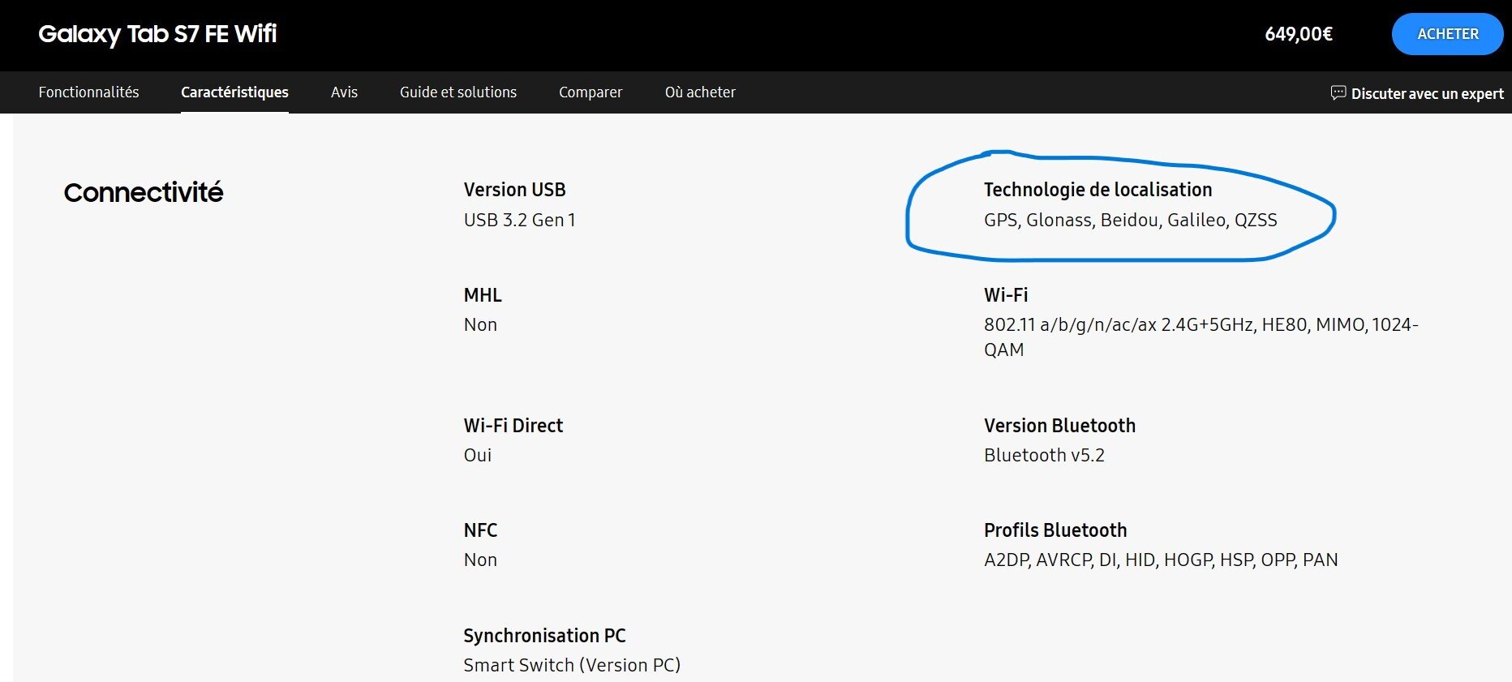
Task: Open the Où acheter tab
Action: [x=700, y=92]
